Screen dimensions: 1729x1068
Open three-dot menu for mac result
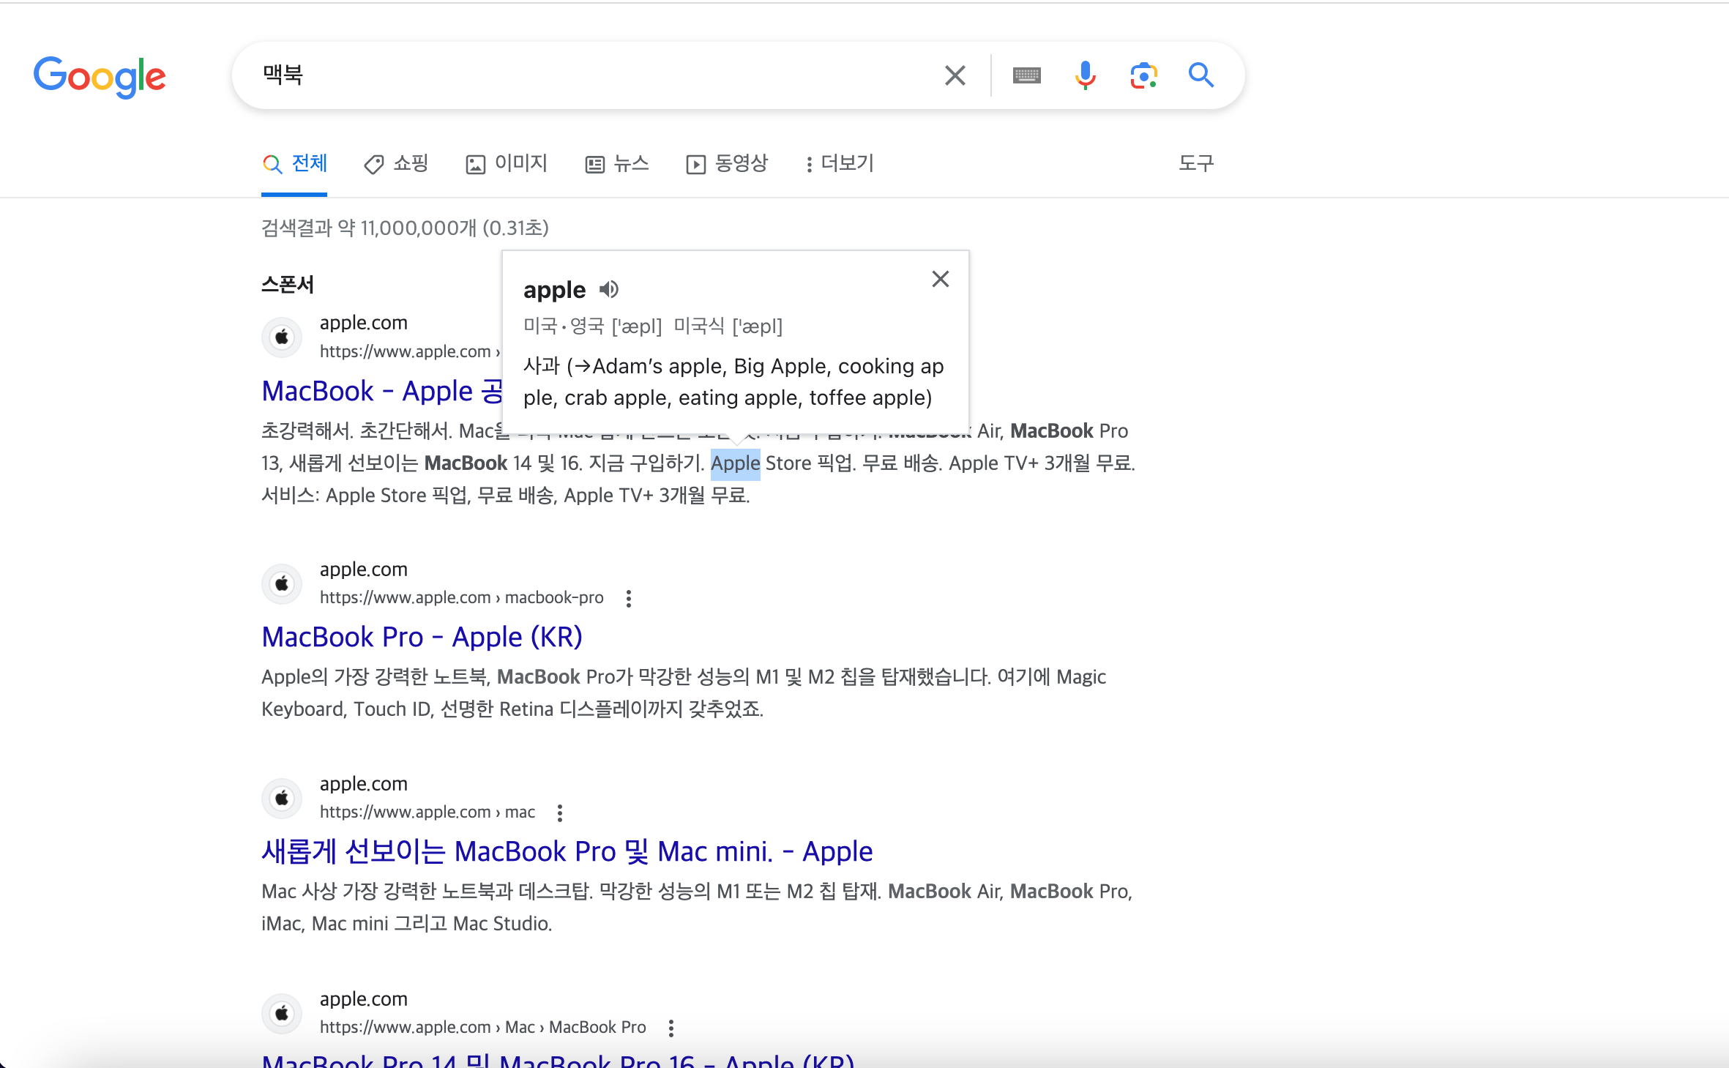[560, 813]
